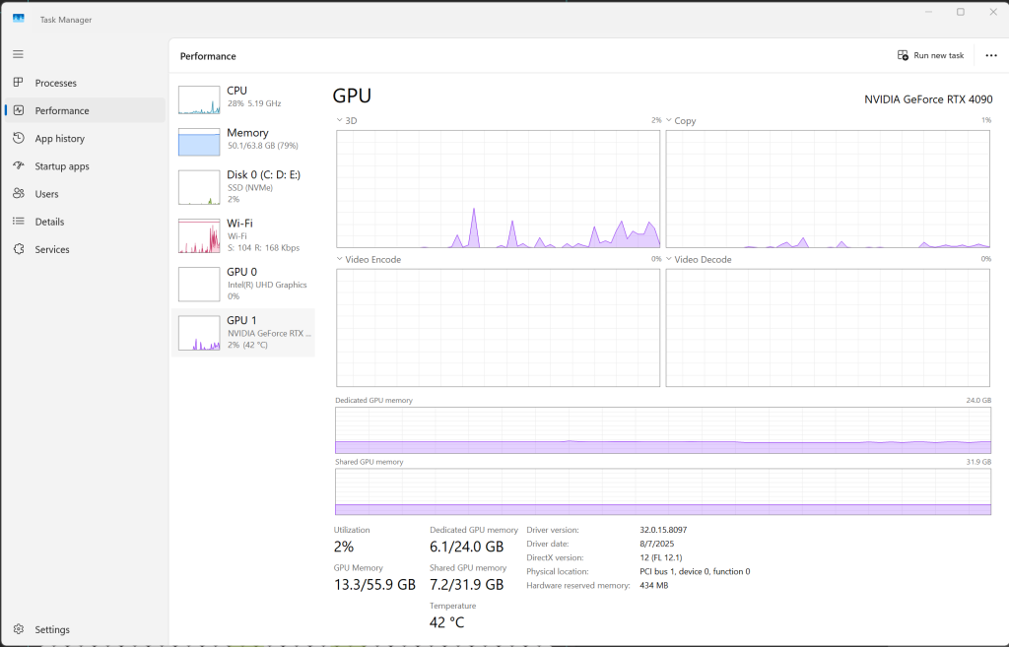
Task: Open the Details list icon
Action: point(19,222)
